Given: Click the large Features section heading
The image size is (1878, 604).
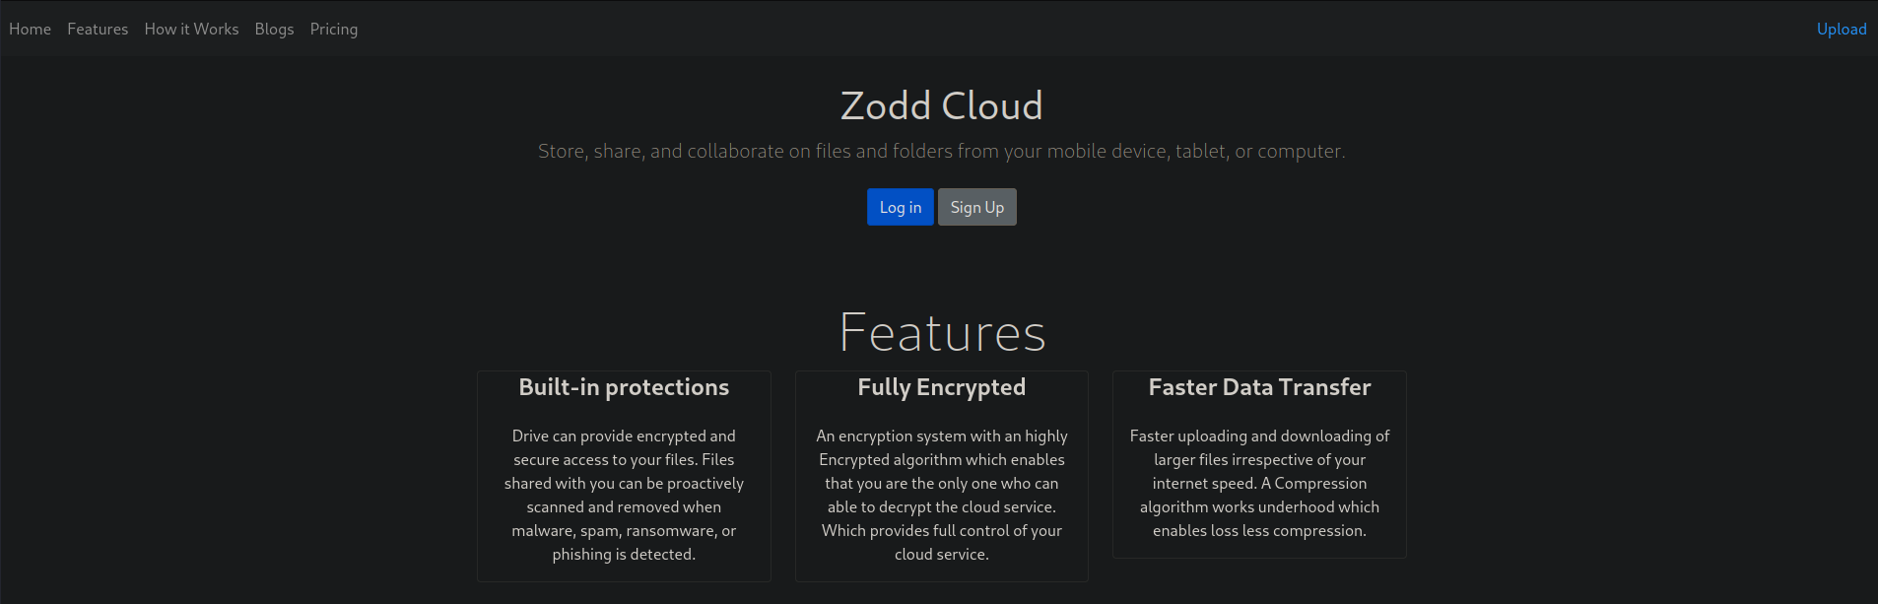Looking at the screenshot, I should [941, 332].
